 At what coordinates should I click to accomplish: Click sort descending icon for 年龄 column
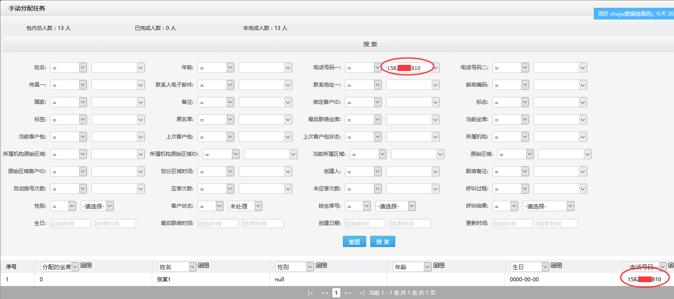pos(442,265)
